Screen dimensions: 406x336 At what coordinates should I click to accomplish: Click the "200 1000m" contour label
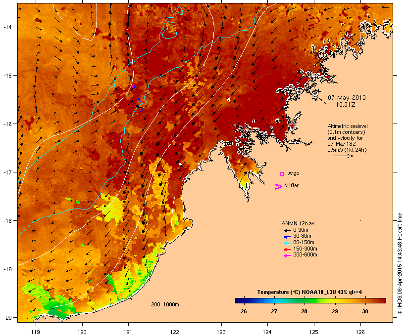tap(165, 304)
